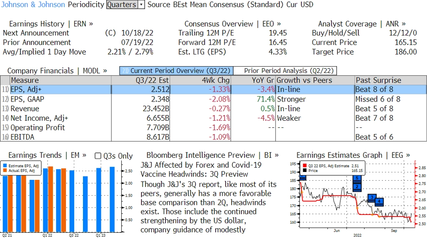The image size is (427, 239).
Task: Click the Past Surprise column header
Action: point(390,80)
